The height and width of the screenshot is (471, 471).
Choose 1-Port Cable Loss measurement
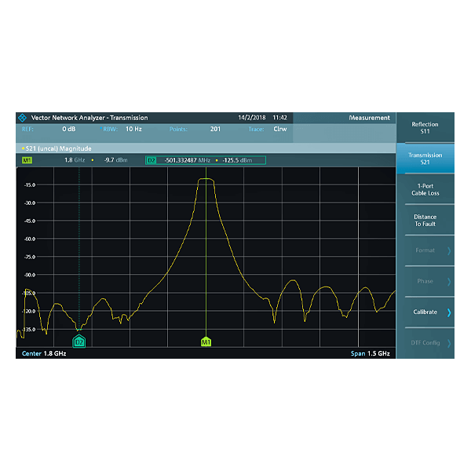(425, 189)
